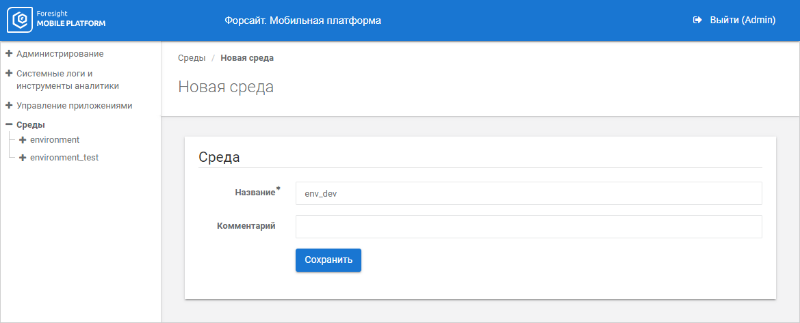Click the Foresight Mobile Platform logo icon
Screen dimensions: 800x323
coord(19,20)
